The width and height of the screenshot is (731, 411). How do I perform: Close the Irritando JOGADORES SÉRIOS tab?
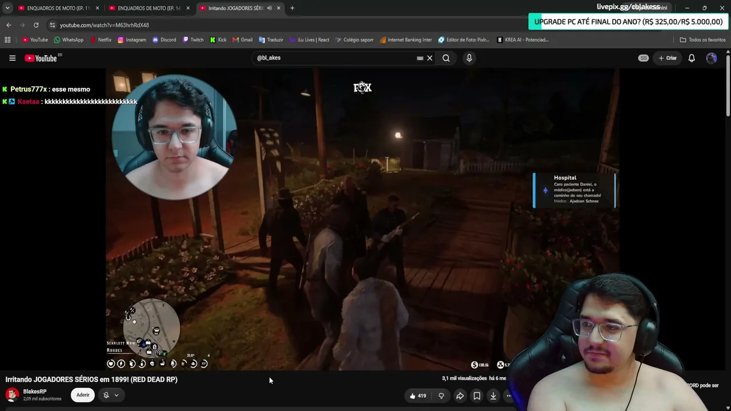click(x=279, y=8)
